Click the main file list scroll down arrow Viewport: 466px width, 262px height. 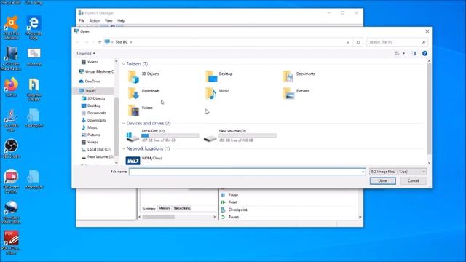pos(429,163)
